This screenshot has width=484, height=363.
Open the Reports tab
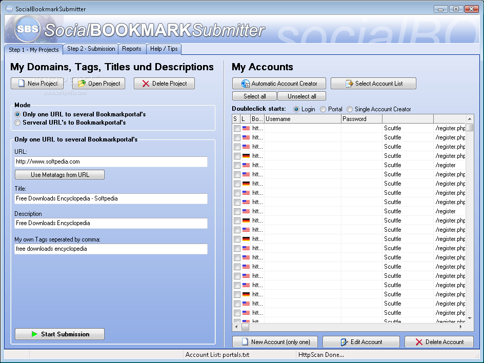click(132, 49)
